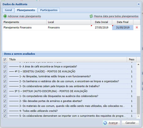Screen dimensions: 143x128
Task: Uncheck the 5º S SHITSUK checkbox
Action: [x=5, y=91]
